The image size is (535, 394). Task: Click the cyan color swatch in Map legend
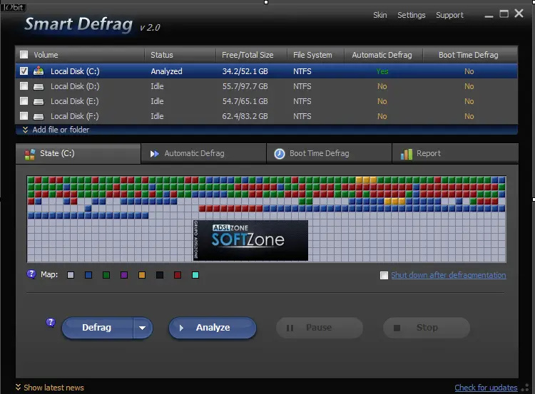point(195,275)
